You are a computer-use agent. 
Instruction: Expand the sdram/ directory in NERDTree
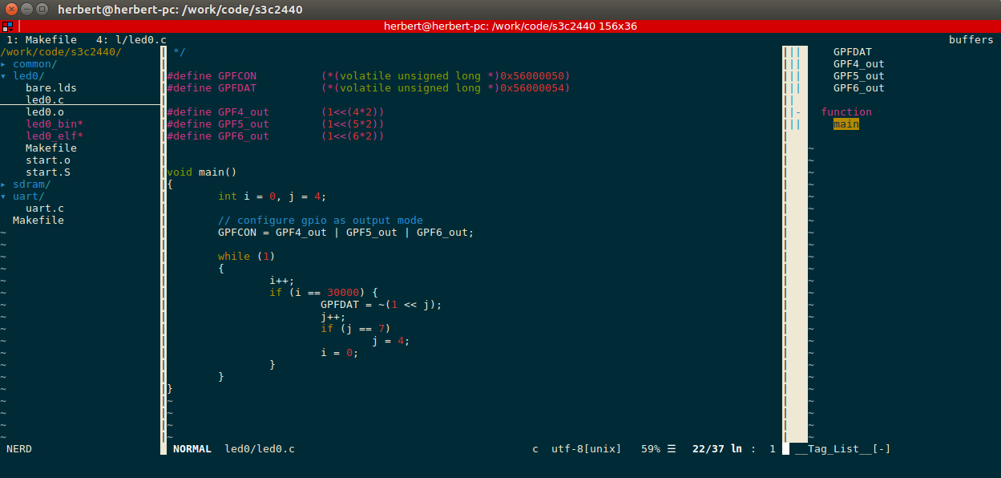30,184
